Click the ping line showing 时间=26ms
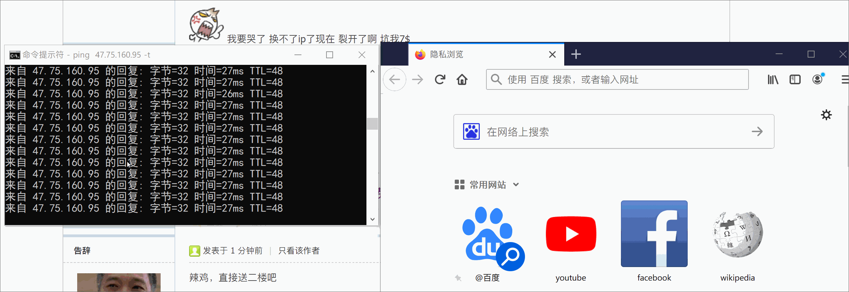Screen dimensions: 849x292 tap(144, 94)
